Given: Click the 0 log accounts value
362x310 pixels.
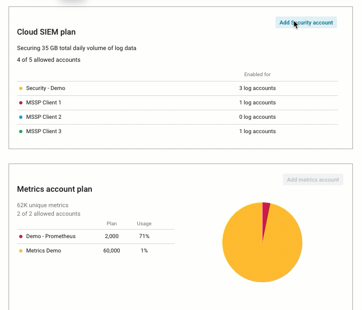Looking at the screenshot, I should [x=257, y=117].
